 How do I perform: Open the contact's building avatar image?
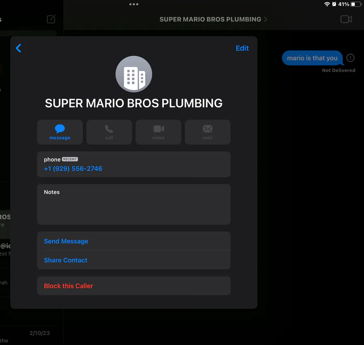tap(134, 74)
